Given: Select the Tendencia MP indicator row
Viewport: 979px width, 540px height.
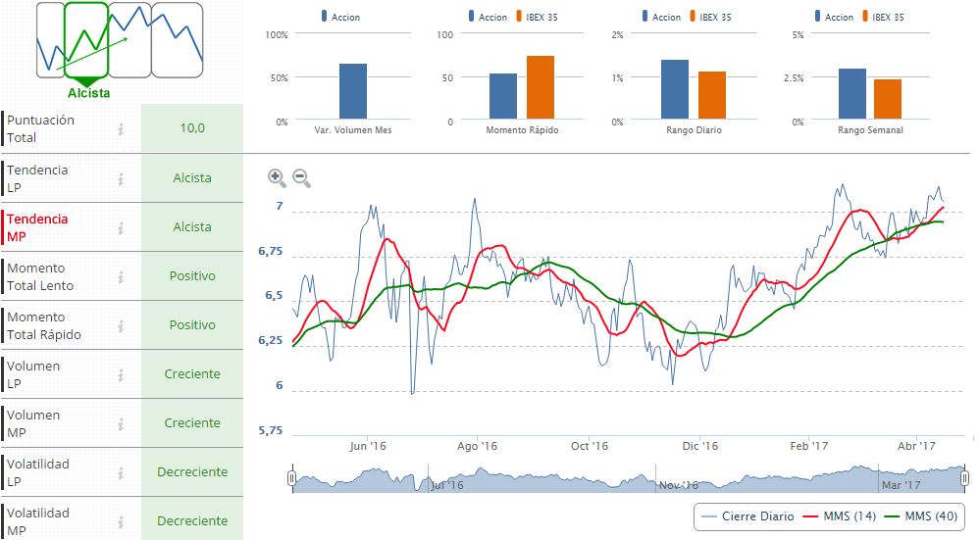Looking at the screenshot, I should point(37,227).
